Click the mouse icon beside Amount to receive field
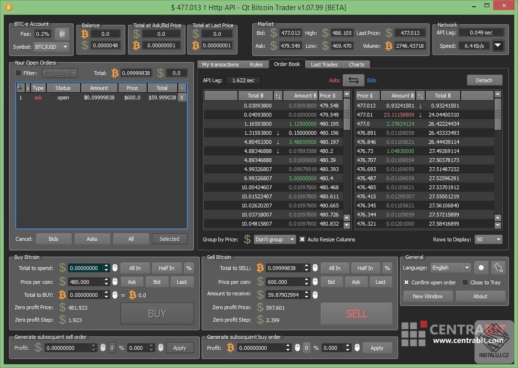The height and width of the screenshot is (368, 518). point(314,295)
